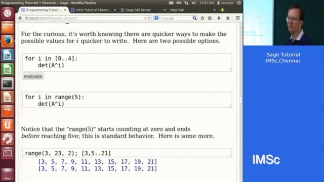Click the search magnifier icon

194,18
